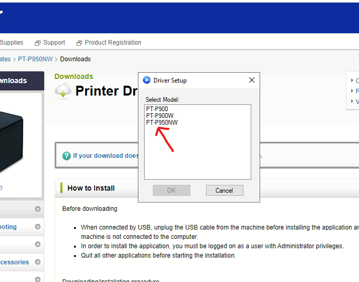The height and width of the screenshot is (282, 359).
Task: Select PT-P900W in the model list
Action: click(160, 116)
